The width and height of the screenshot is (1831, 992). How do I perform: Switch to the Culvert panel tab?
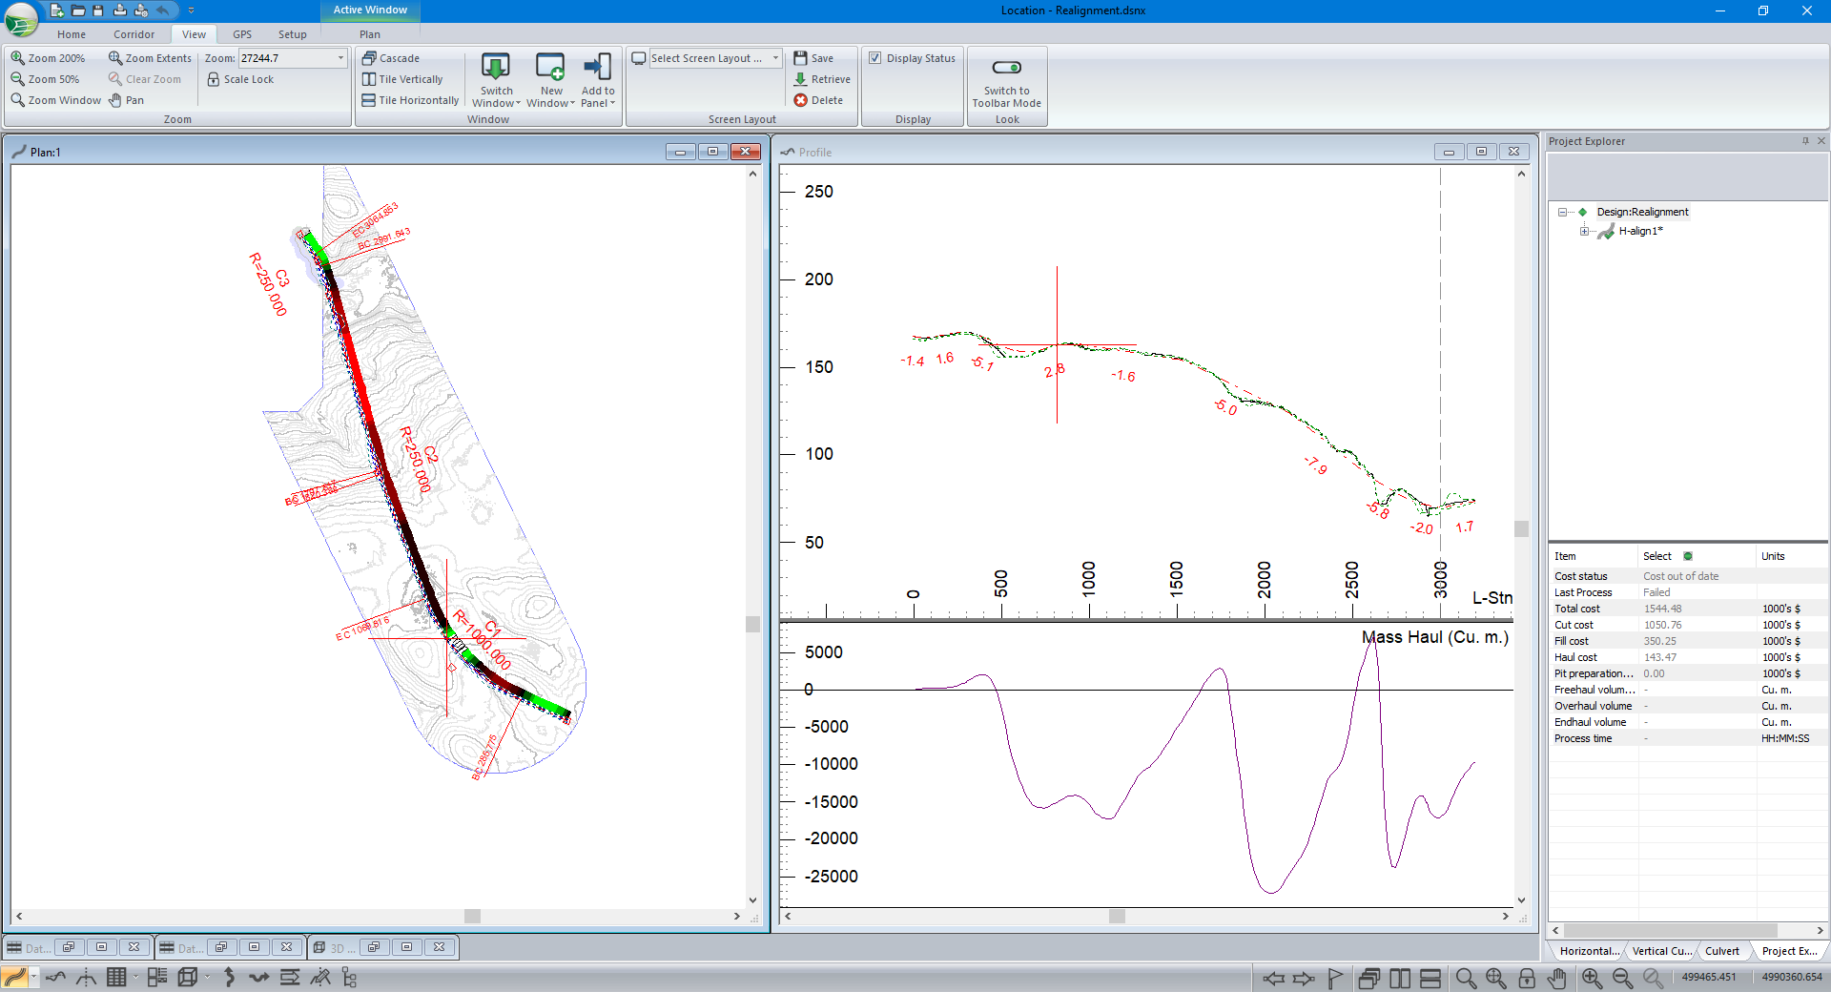(1721, 951)
